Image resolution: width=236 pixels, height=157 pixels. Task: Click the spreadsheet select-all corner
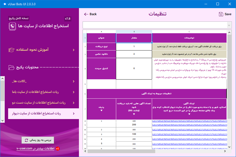click(85, 32)
